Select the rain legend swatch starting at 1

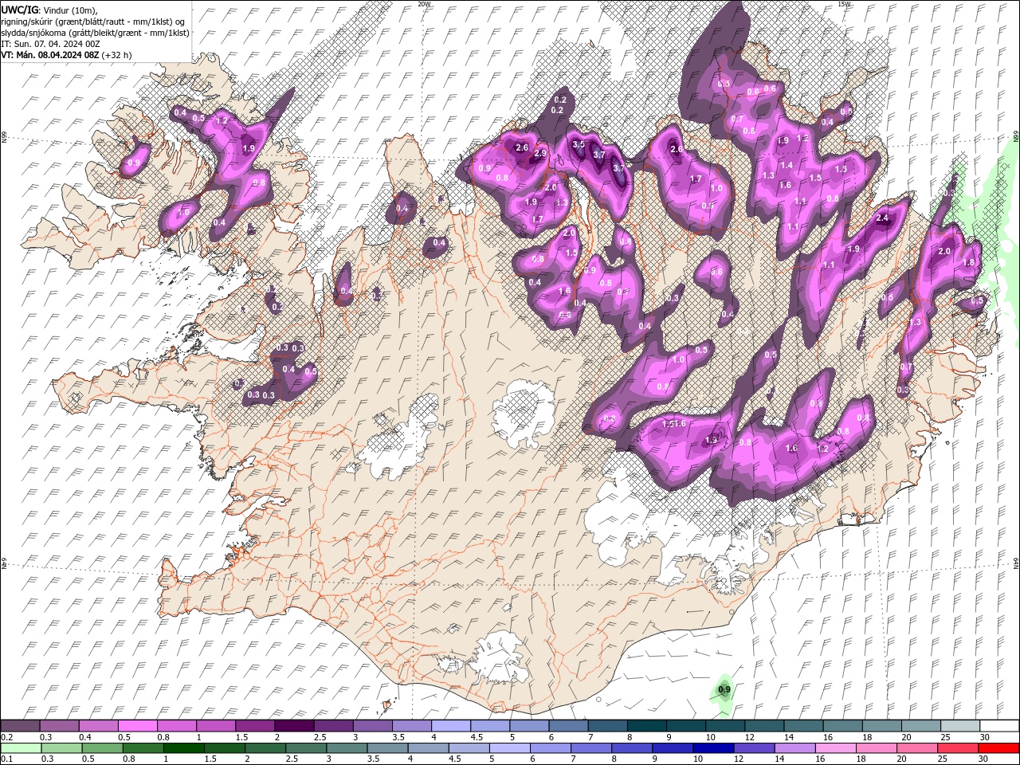(x=184, y=748)
